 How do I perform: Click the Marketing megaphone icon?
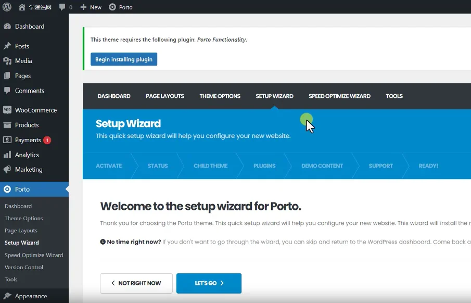[x=7, y=169]
